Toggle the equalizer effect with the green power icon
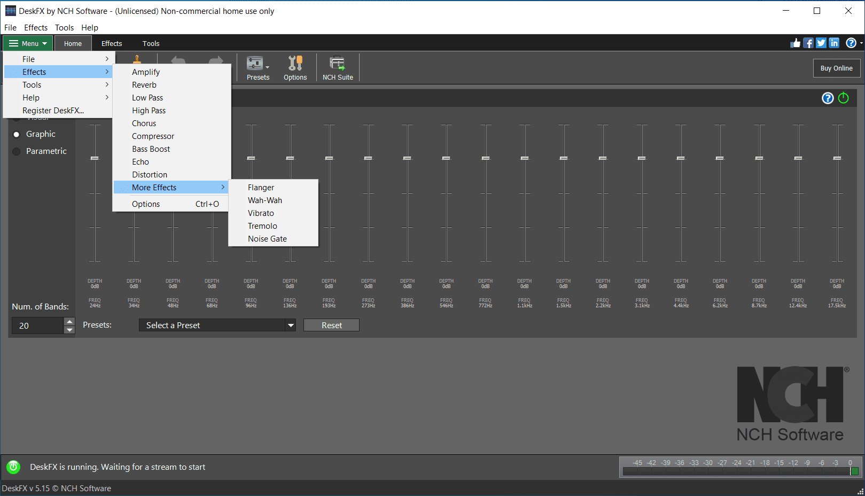 pyautogui.click(x=844, y=98)
